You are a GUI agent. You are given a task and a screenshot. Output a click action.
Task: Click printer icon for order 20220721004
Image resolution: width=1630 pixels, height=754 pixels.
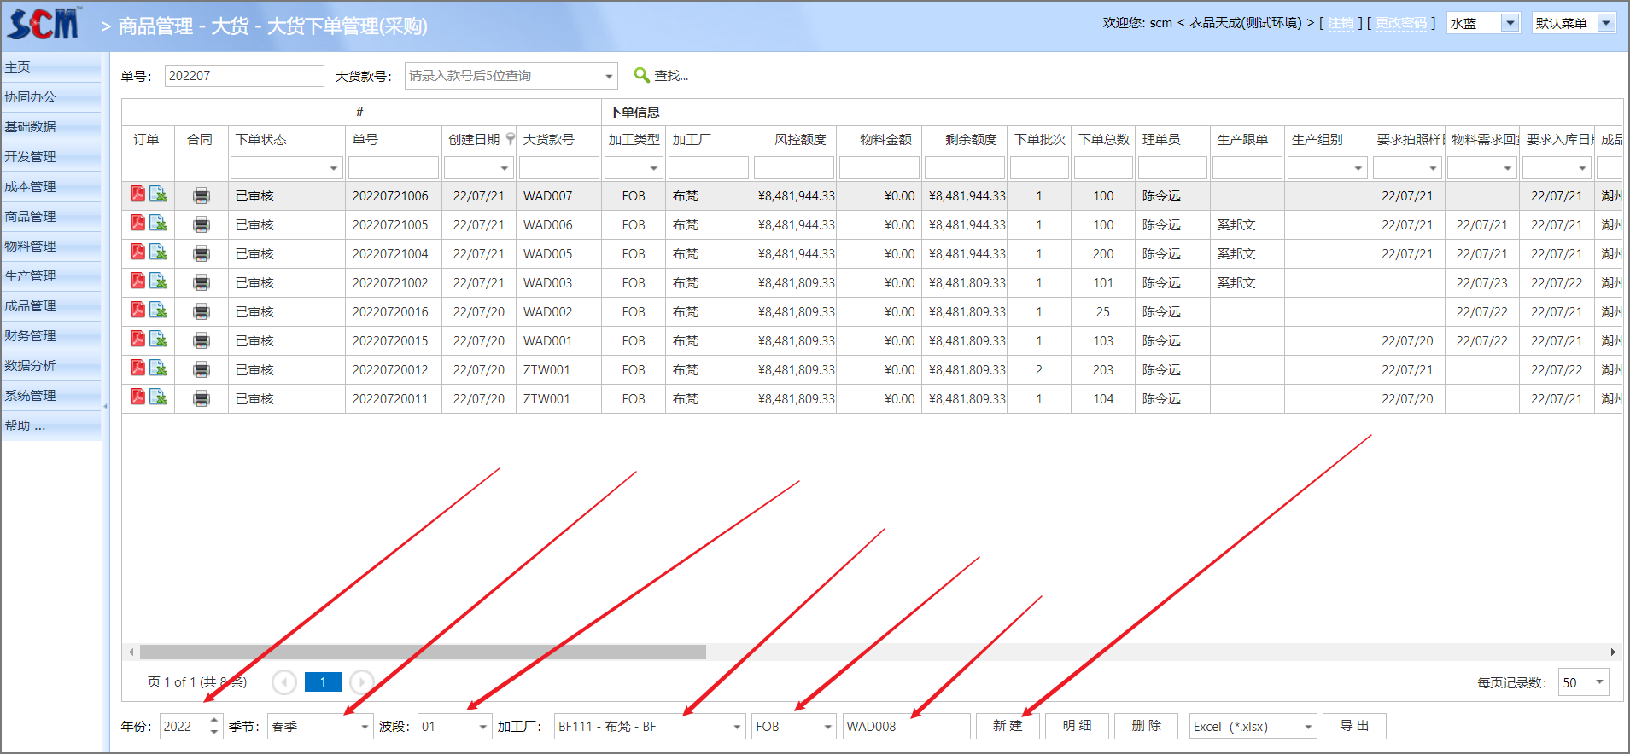[x=202, y=254]
